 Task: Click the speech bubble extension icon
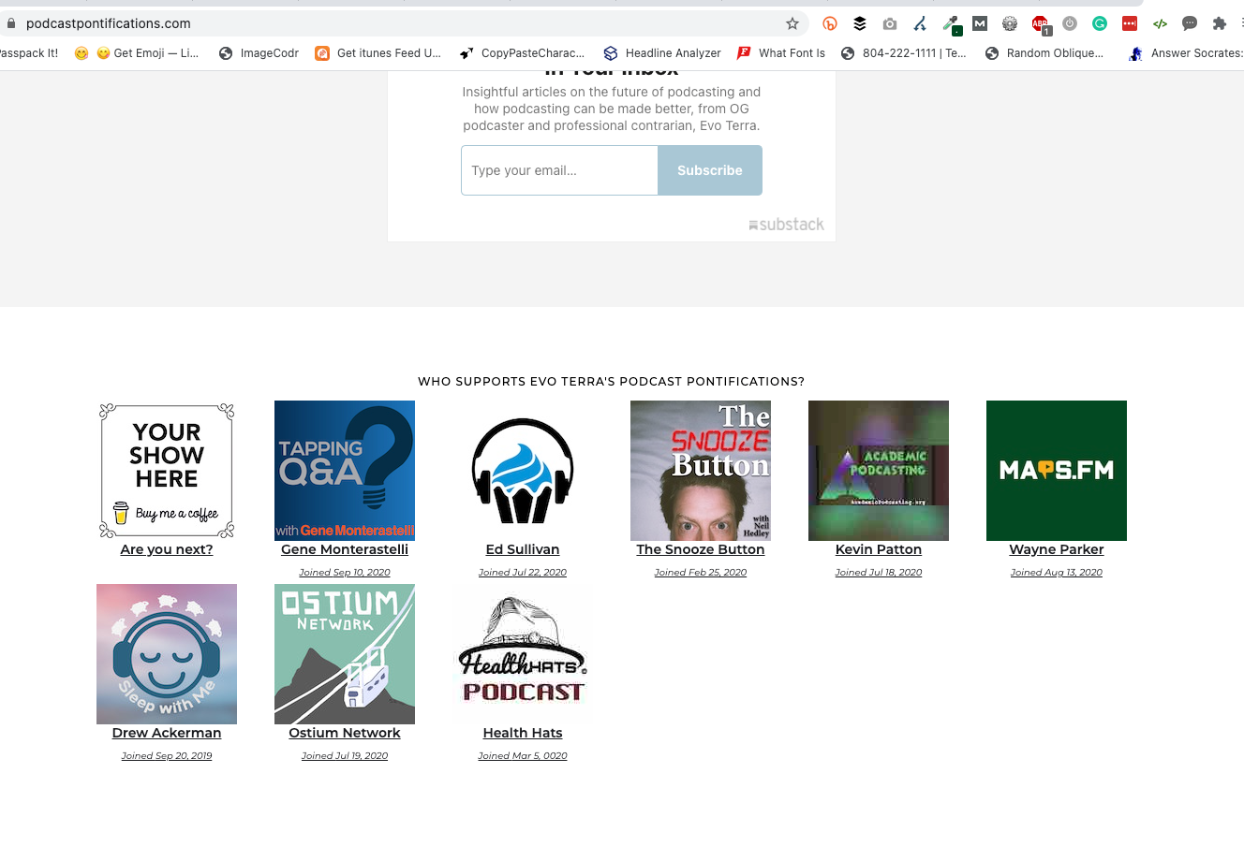coord(1190,23)
